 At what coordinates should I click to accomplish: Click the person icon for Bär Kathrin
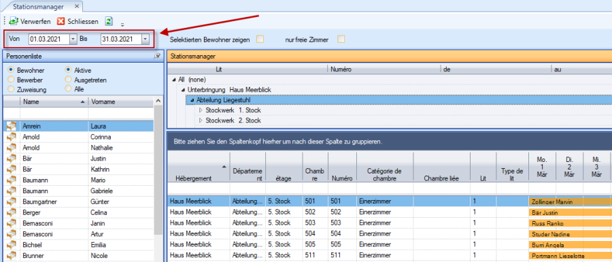(12, 169)
